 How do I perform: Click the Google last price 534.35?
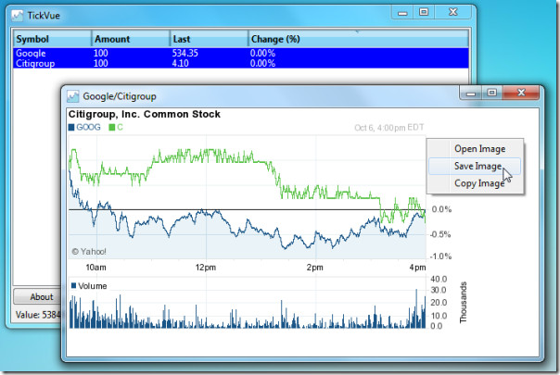(x=185, y=53)
